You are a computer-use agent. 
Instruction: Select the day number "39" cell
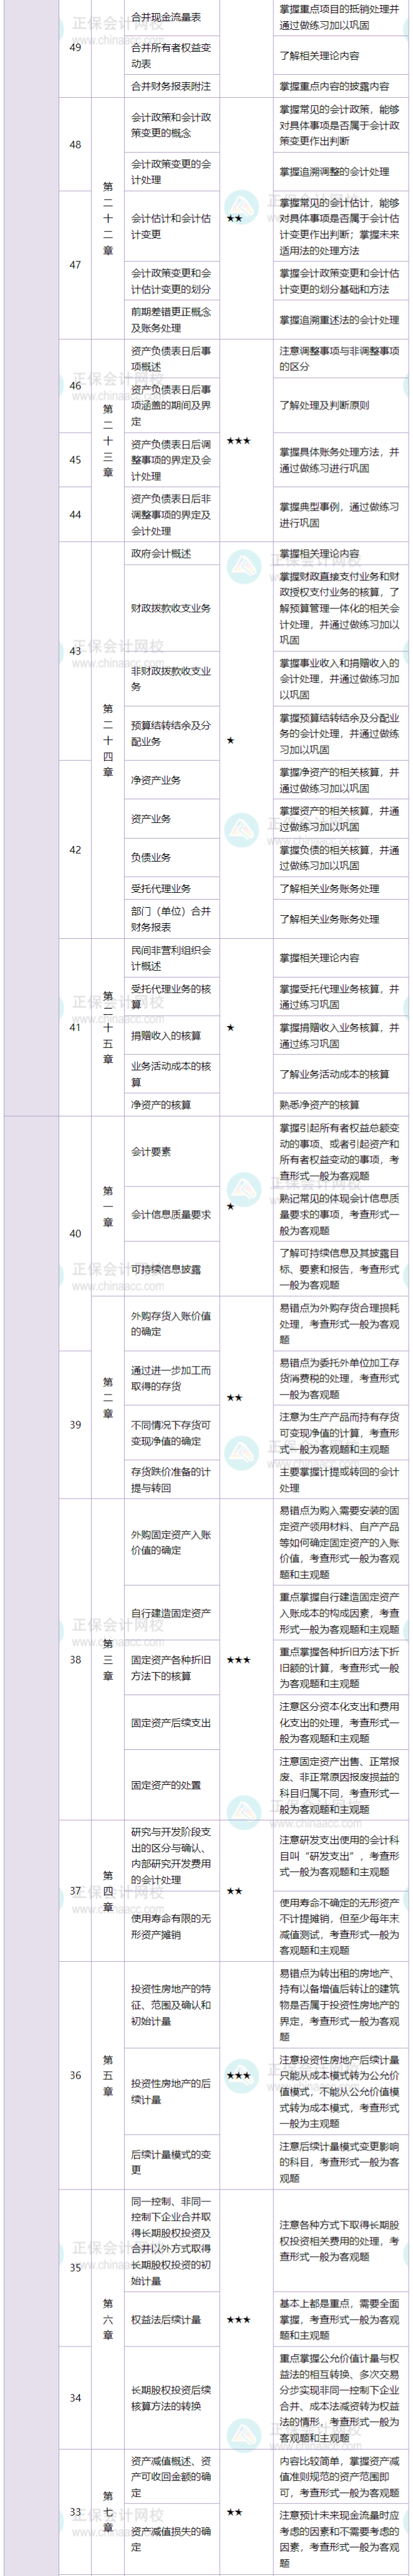pyautogui.click(x=75, y=1424)
